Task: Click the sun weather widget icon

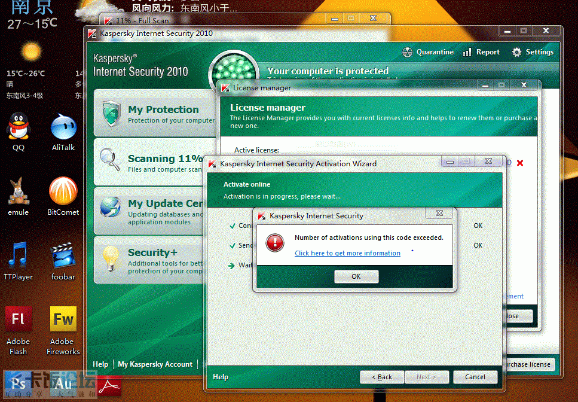Action: (x=31, y=51)
